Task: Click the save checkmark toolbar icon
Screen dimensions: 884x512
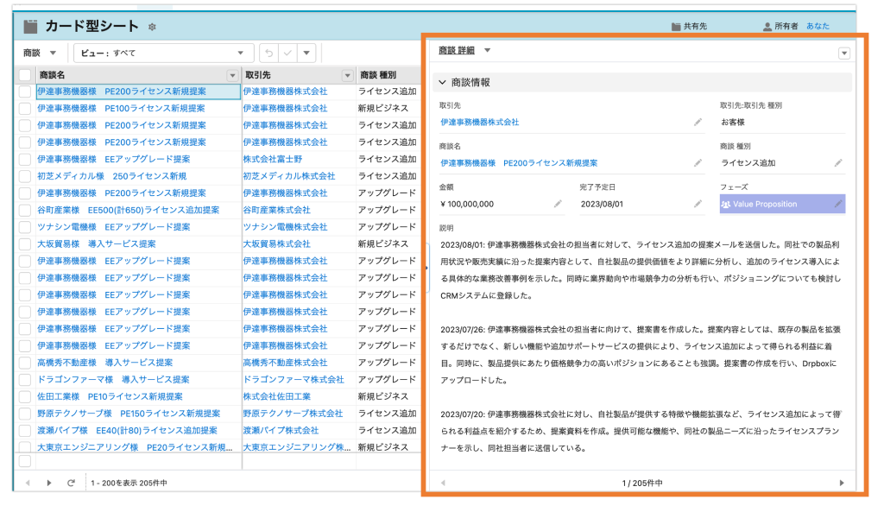Action: [x=287, y=53]
